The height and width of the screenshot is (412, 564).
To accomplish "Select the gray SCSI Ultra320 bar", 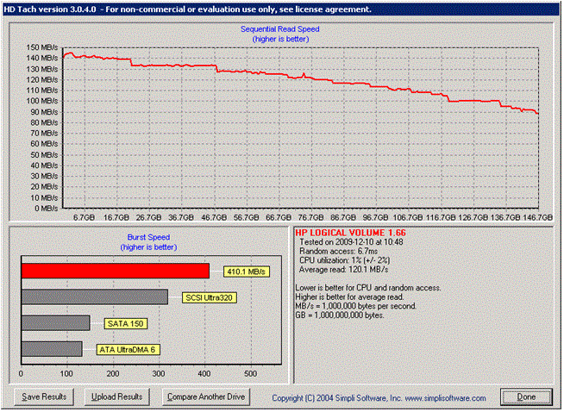I will pyautogui.click(x=95, y=297).
